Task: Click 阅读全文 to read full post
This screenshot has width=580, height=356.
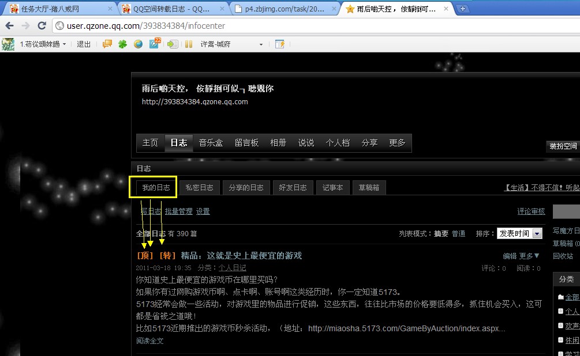Action: click(150, 341)
